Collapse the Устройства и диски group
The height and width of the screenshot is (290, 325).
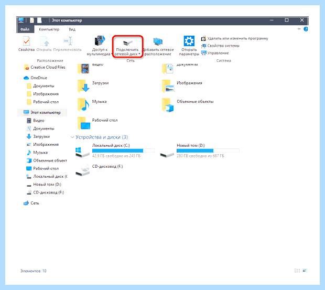click(x=72, y=137)
